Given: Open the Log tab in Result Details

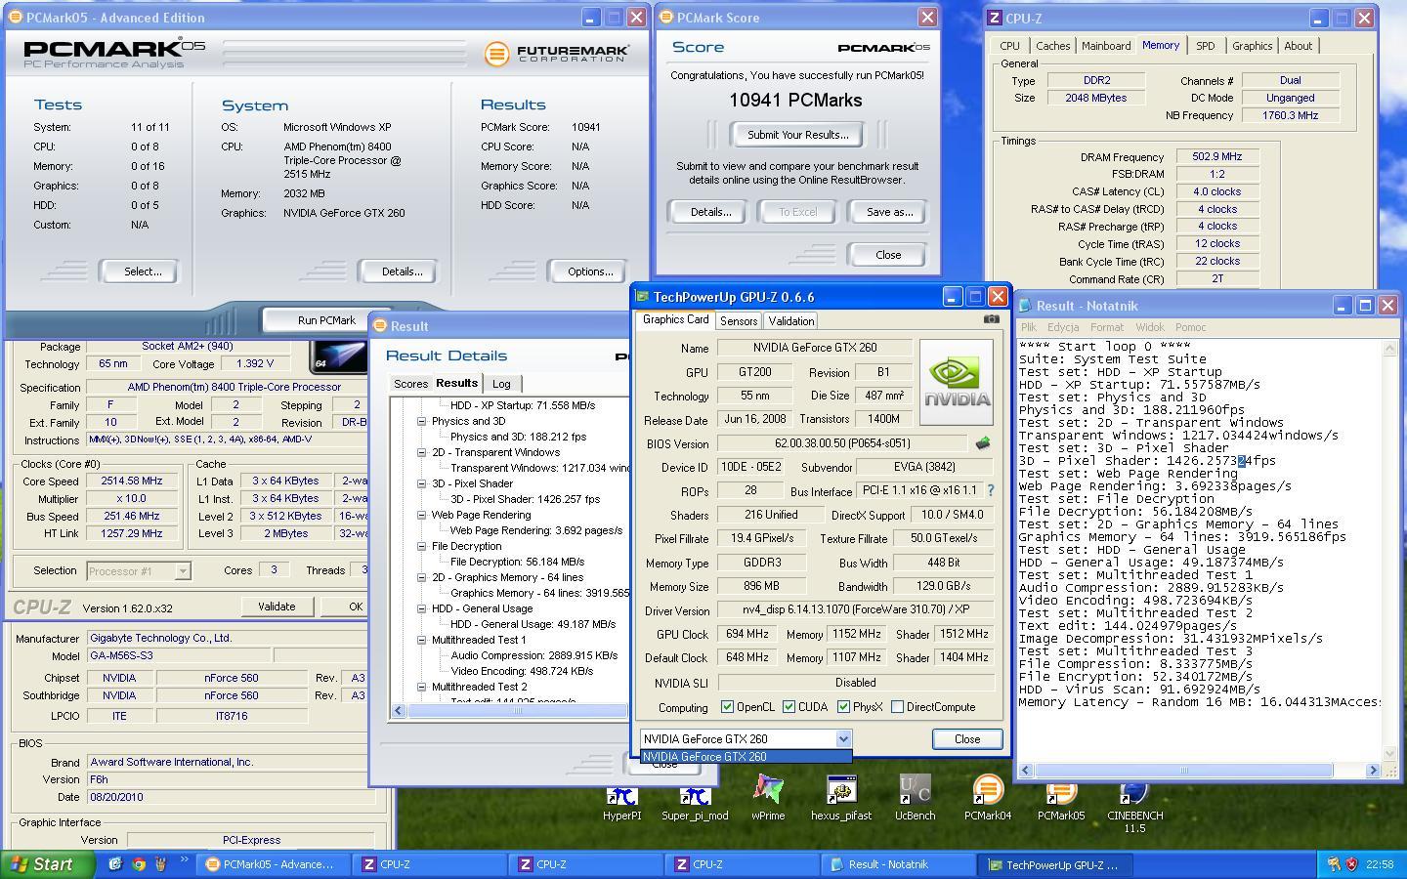Looking at the screenshot, I should pyautogui.click(x=501, y=384).
